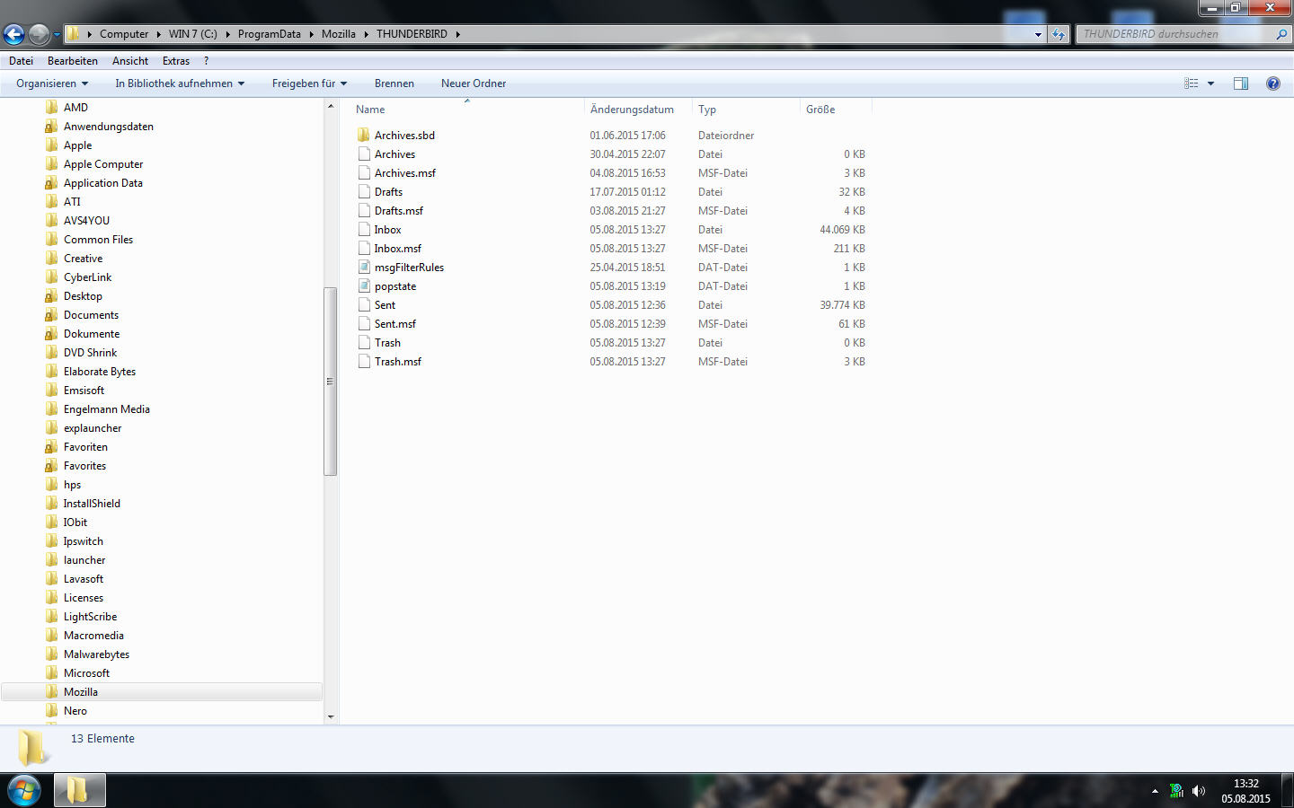Click the Mozilla folder icon in tree

click(x=51, y=692)
